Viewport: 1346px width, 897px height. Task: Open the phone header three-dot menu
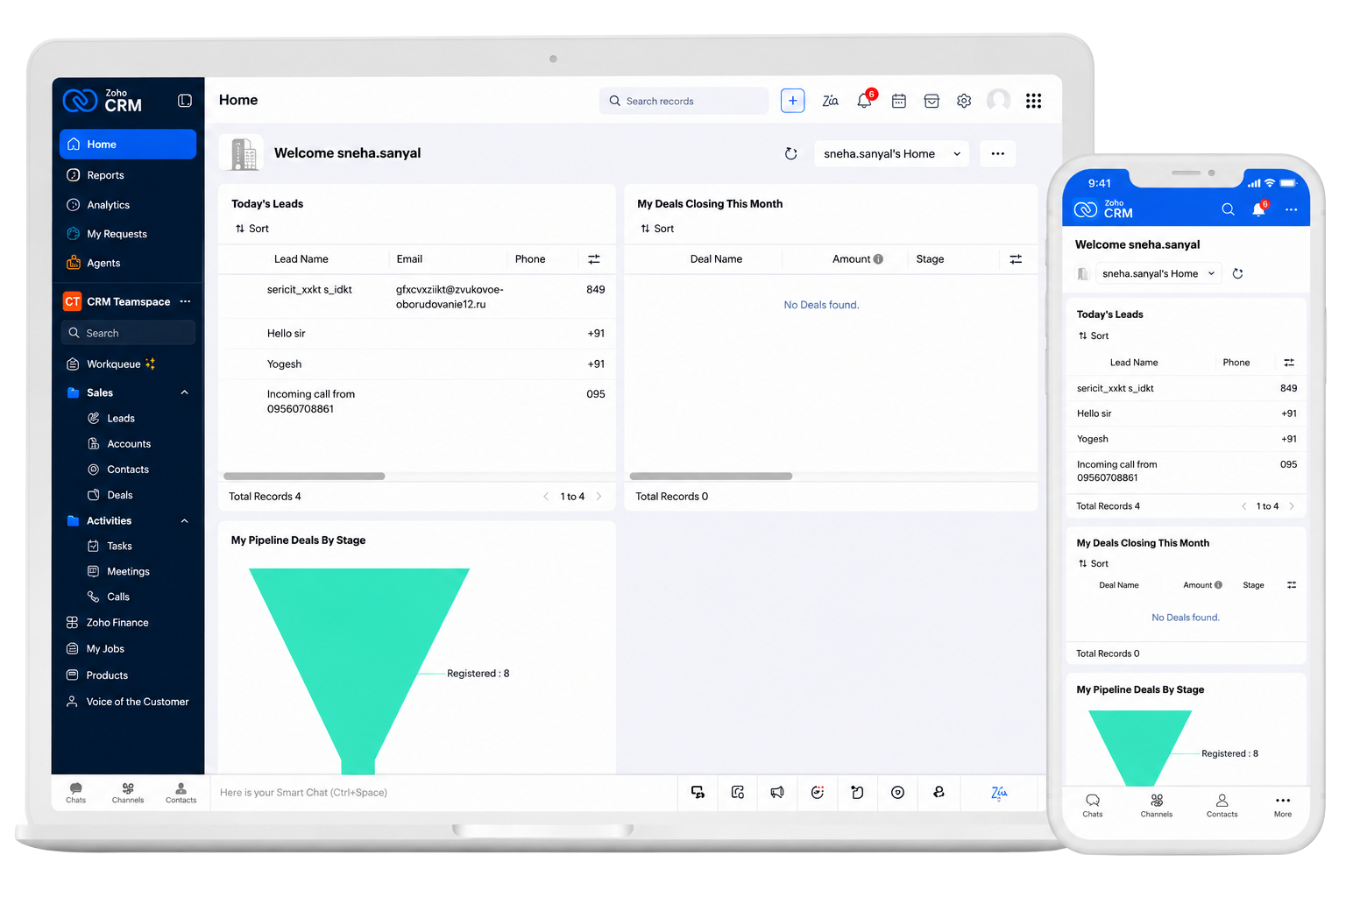pos(1291,209)
